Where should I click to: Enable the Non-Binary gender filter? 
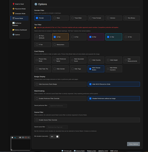[132, 18]
